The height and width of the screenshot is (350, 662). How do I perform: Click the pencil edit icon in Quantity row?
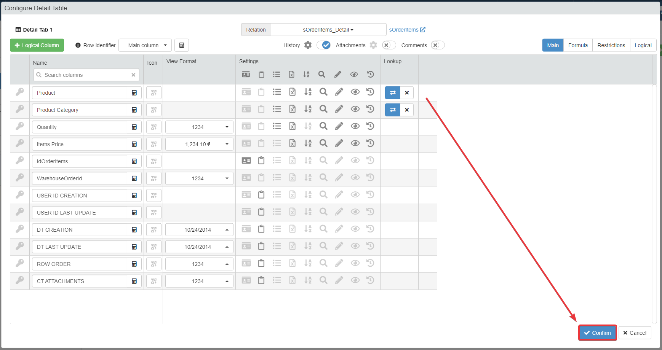(339, 126)
